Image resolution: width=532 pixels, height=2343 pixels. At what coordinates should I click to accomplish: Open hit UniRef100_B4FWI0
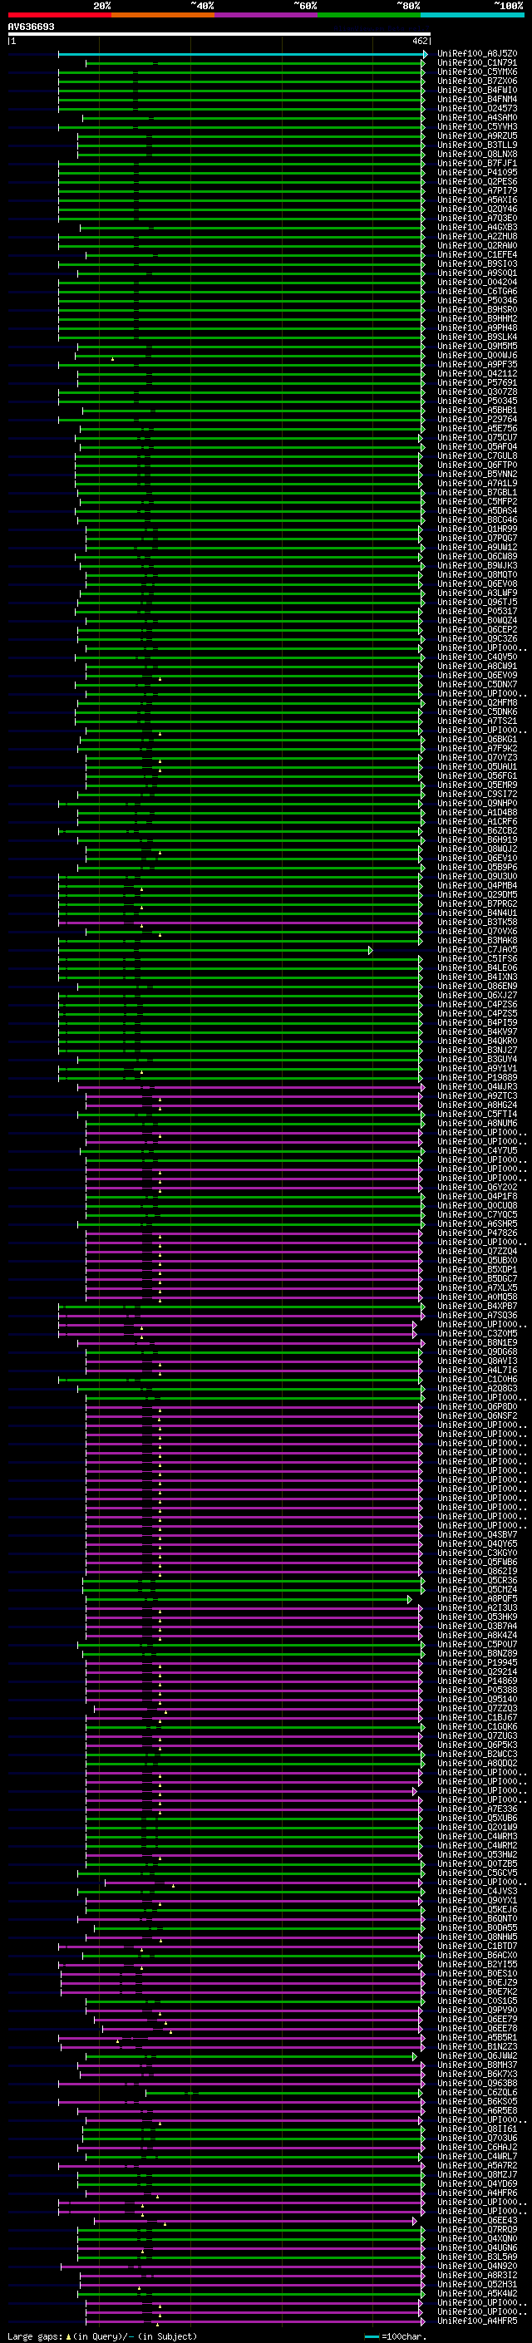477,90
